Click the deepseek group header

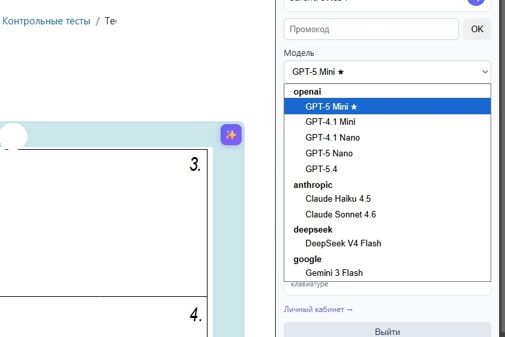[x=313, y=230]
